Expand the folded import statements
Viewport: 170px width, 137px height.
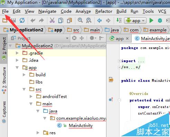119,61
